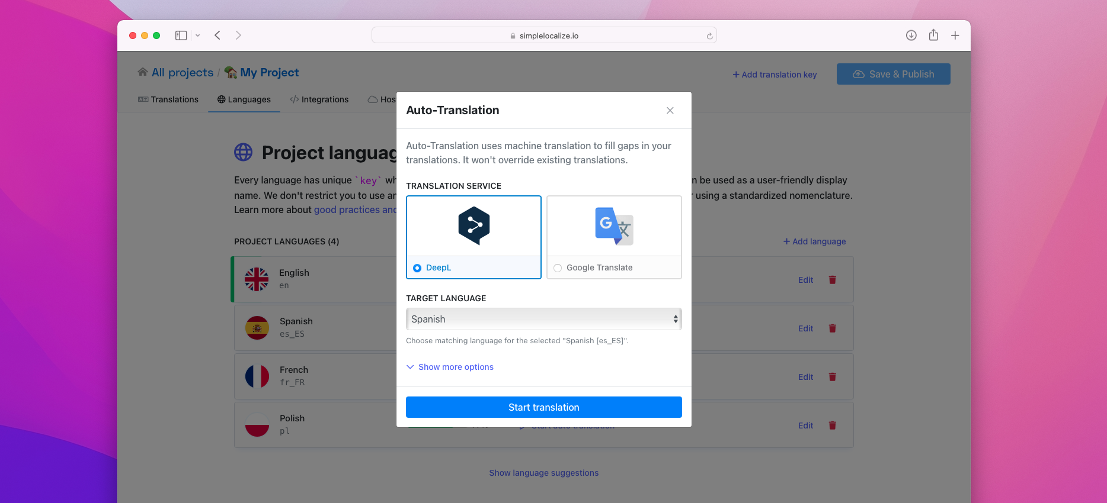Image resolution: width=1107 pixels, height=503 pixels.
Task: Close the Auto-Translation dialog
Action: click(x=670, y=111)
